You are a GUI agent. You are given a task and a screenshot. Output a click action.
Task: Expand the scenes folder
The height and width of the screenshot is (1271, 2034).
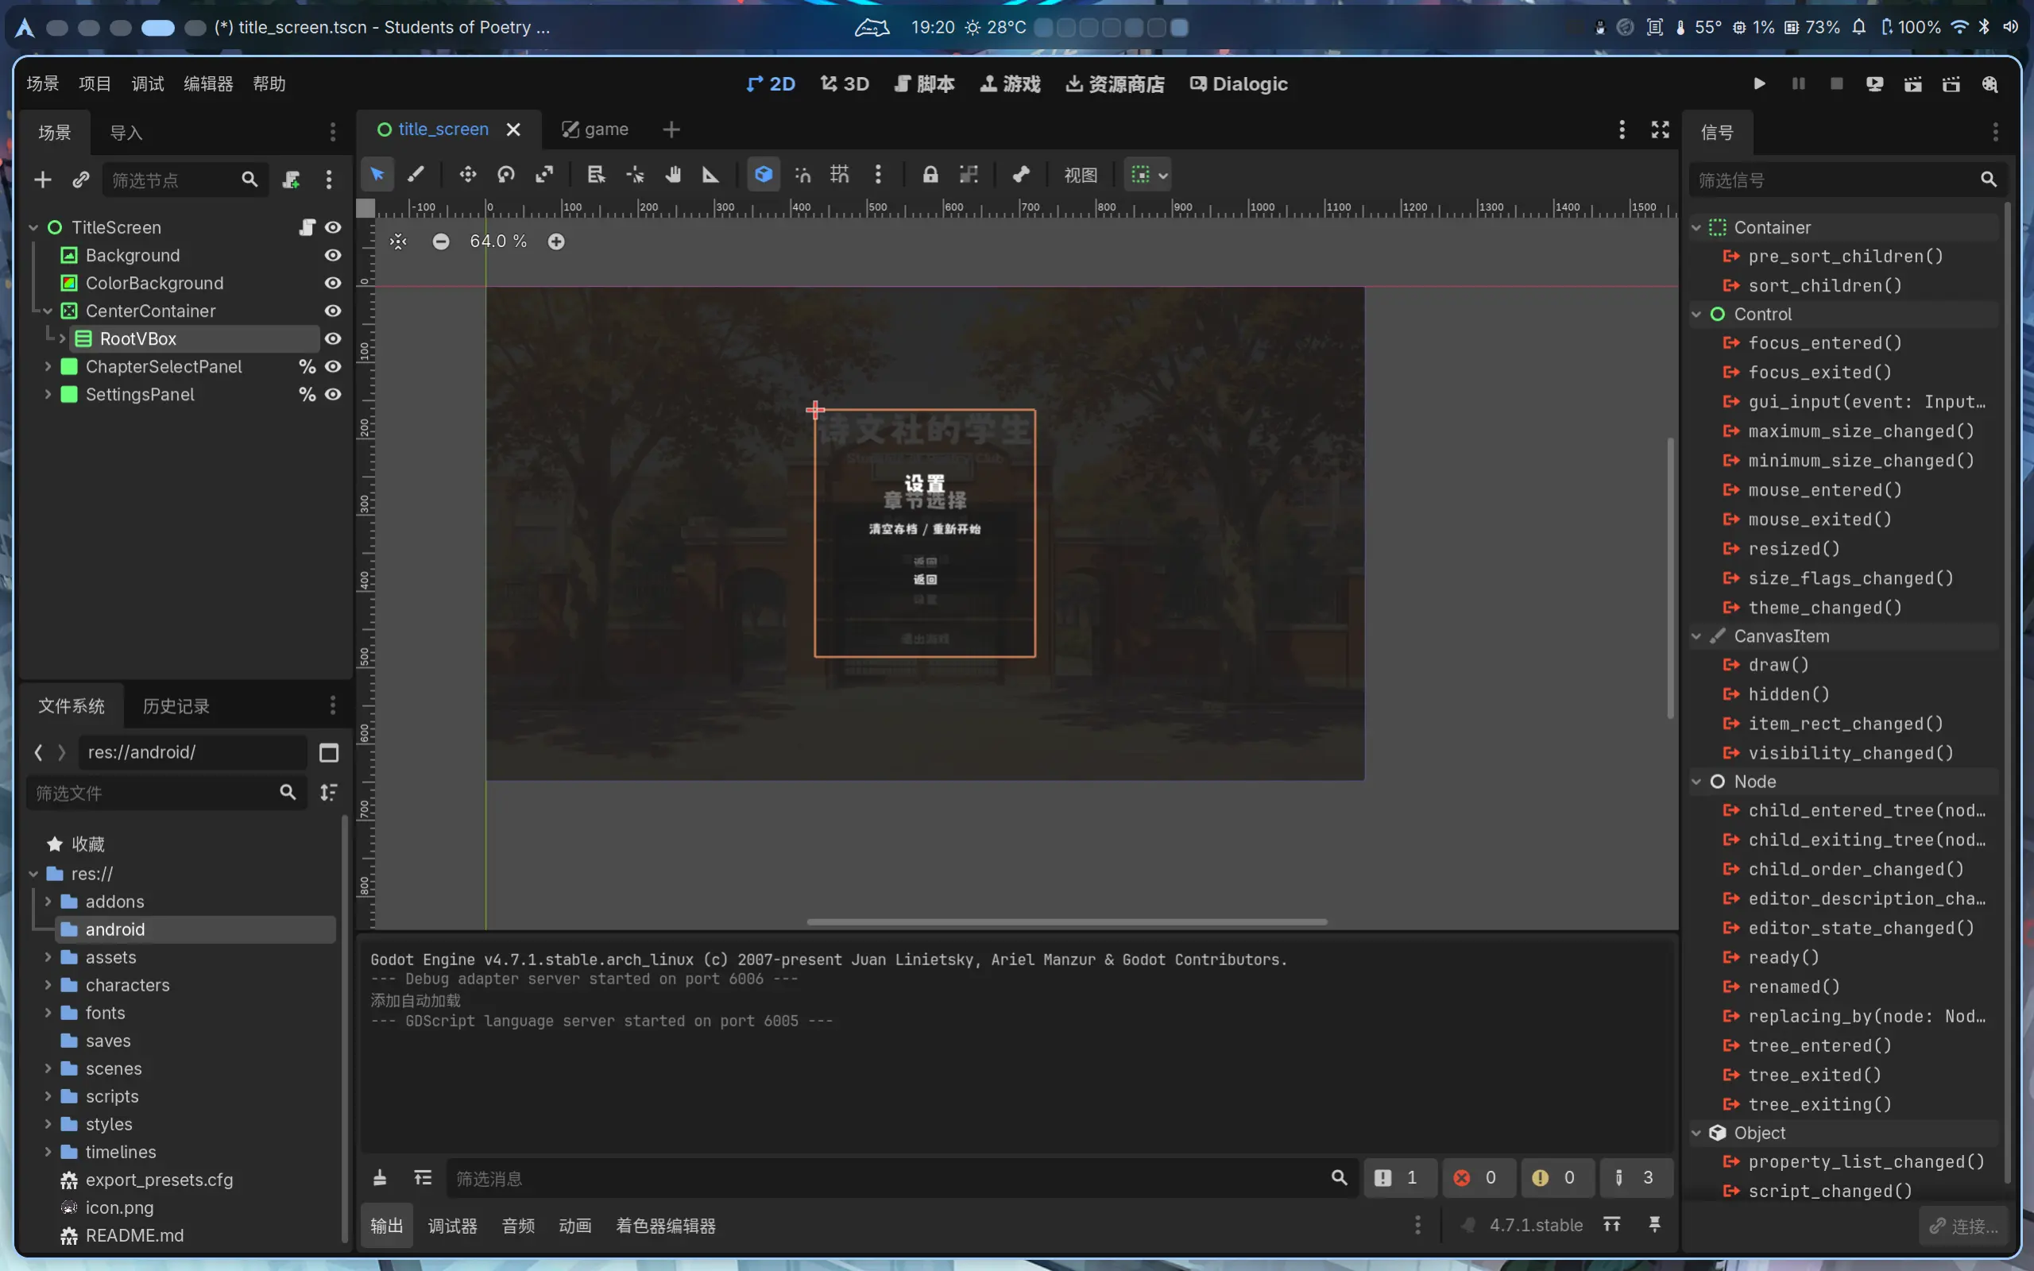point(48,1068)
